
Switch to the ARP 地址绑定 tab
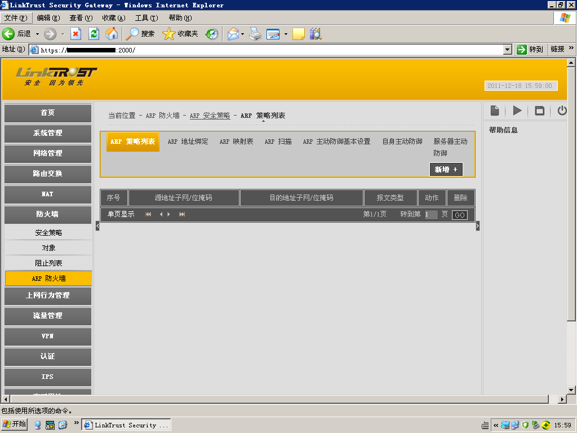pos(188,142)
